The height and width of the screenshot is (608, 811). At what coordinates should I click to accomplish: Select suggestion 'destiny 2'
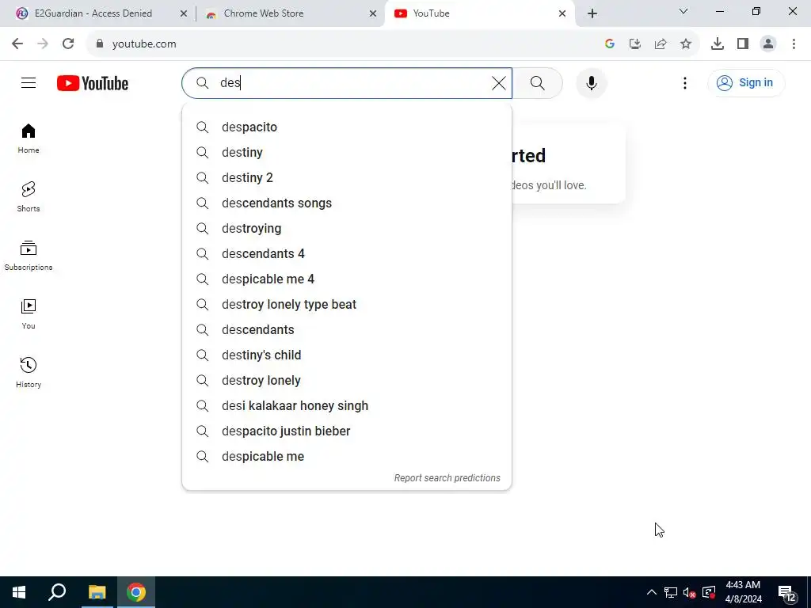pyautogui.click(x=347, y=178)
